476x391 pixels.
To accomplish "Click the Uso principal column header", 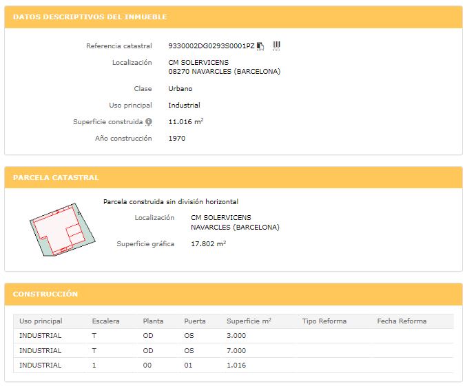I will tap(41, 321).
